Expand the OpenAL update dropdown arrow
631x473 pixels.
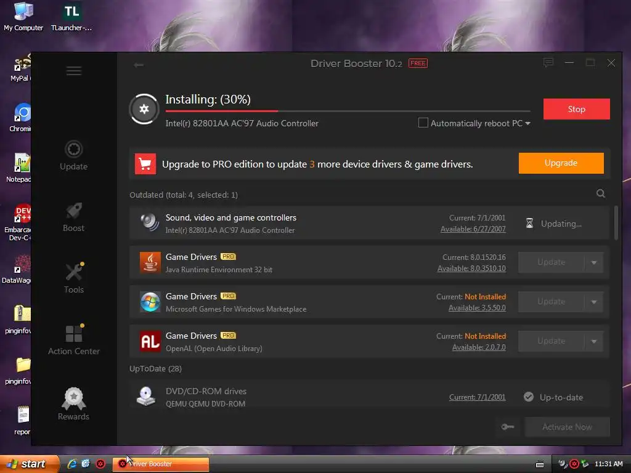[x=594, y=341]
